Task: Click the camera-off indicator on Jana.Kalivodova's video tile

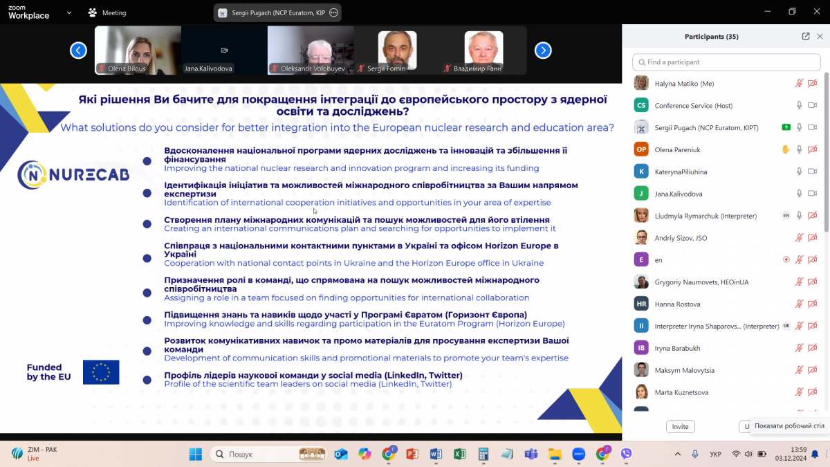Action: tap(223, 50)
